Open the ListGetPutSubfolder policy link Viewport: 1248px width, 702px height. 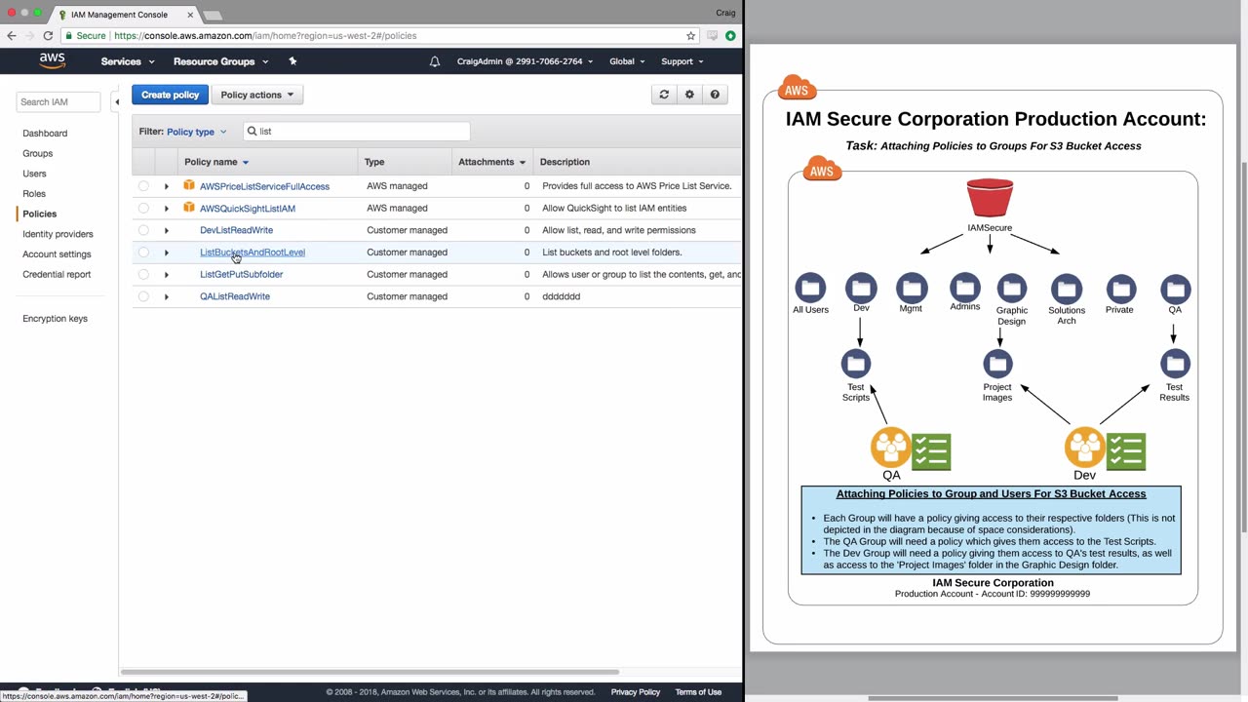click(241, 275)
